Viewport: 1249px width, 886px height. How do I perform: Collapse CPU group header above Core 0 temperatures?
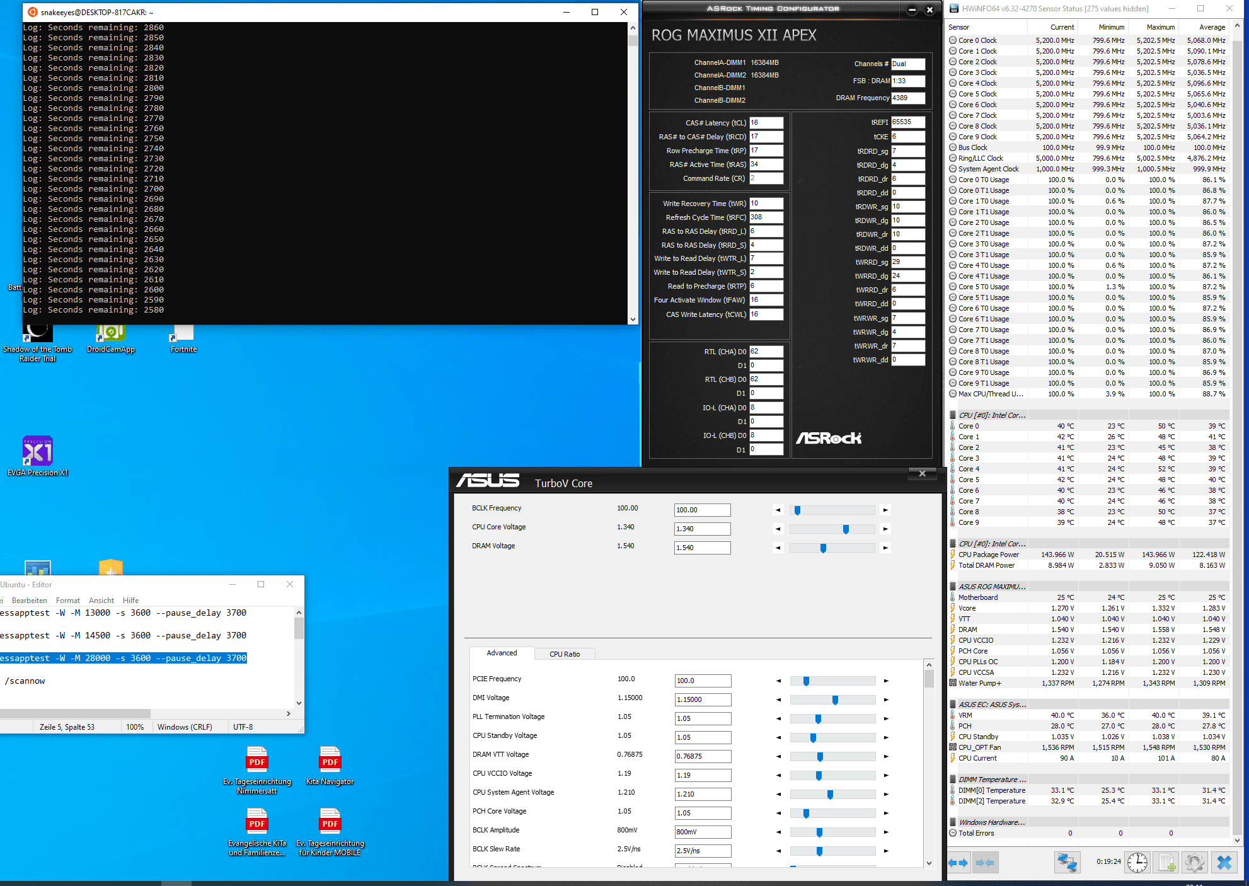(993, 415)
